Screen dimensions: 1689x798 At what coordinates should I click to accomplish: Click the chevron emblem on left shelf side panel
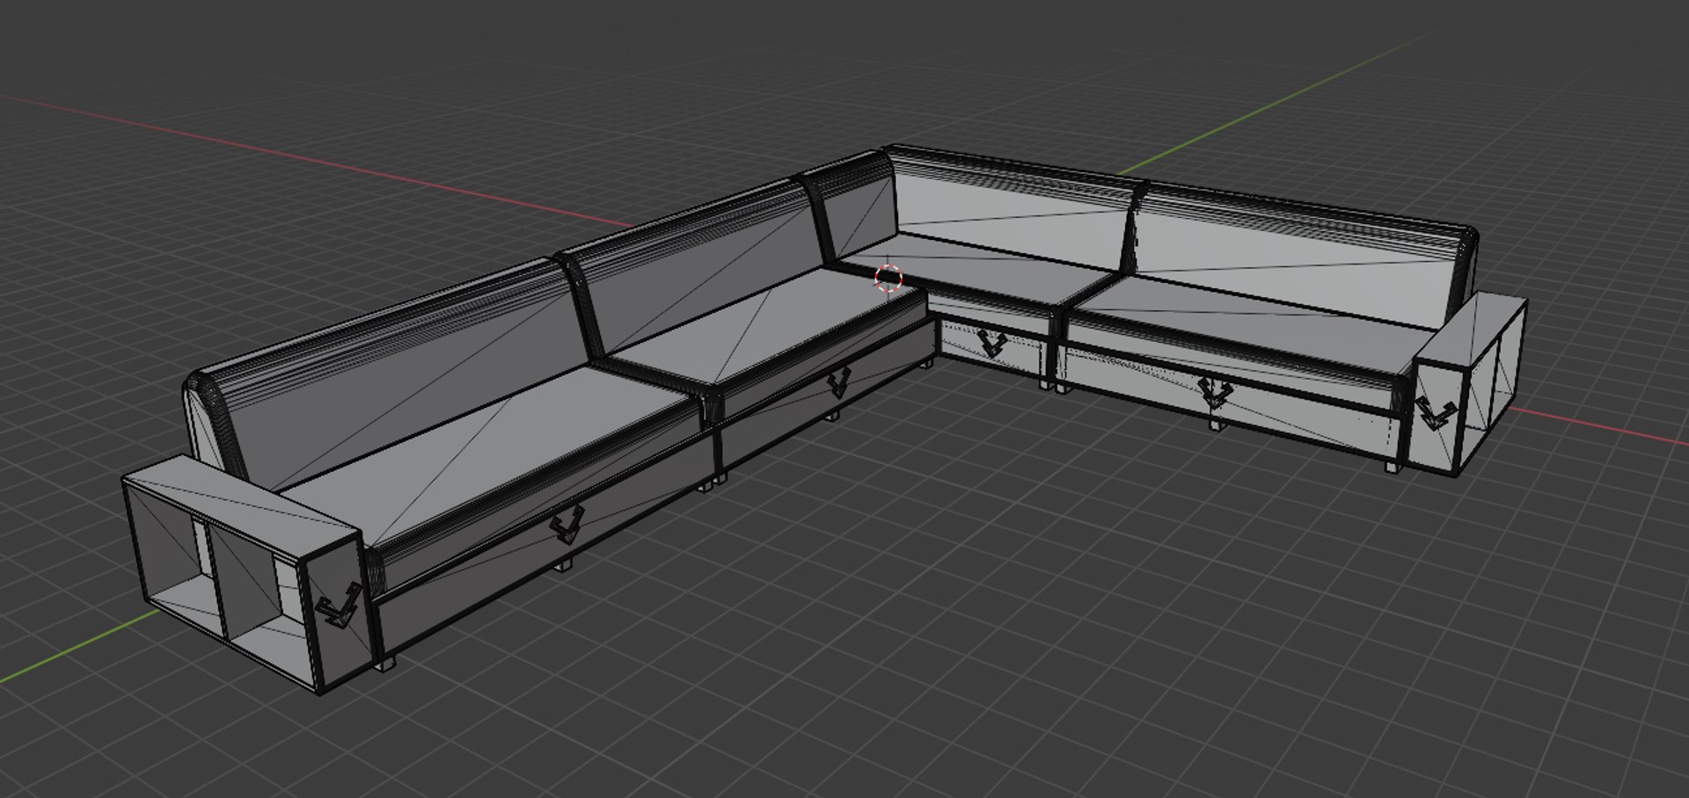pyautogui.click(x=339, y=606)
